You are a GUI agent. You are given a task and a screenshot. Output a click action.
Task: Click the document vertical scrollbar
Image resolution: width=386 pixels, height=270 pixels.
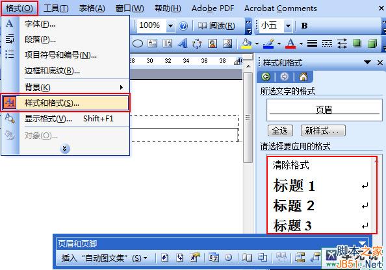(x=248, y=117)
